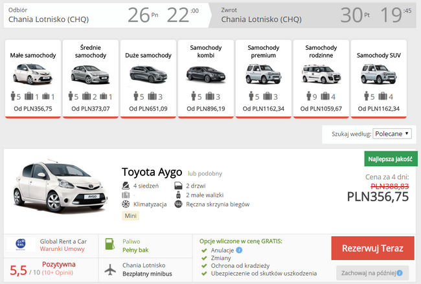Click Zachowaj na później button
Viewport: 421px width, 284px height.
click(x=374, y=273)
